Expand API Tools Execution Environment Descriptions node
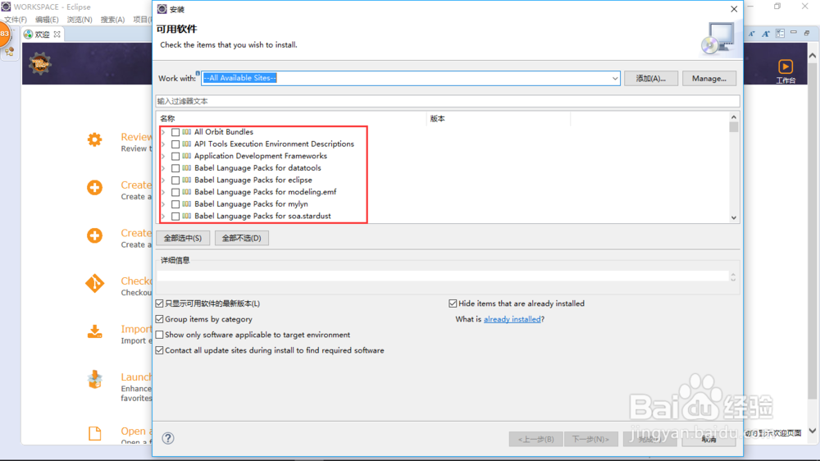Screen dimensions: 820x461 [163, 144]
